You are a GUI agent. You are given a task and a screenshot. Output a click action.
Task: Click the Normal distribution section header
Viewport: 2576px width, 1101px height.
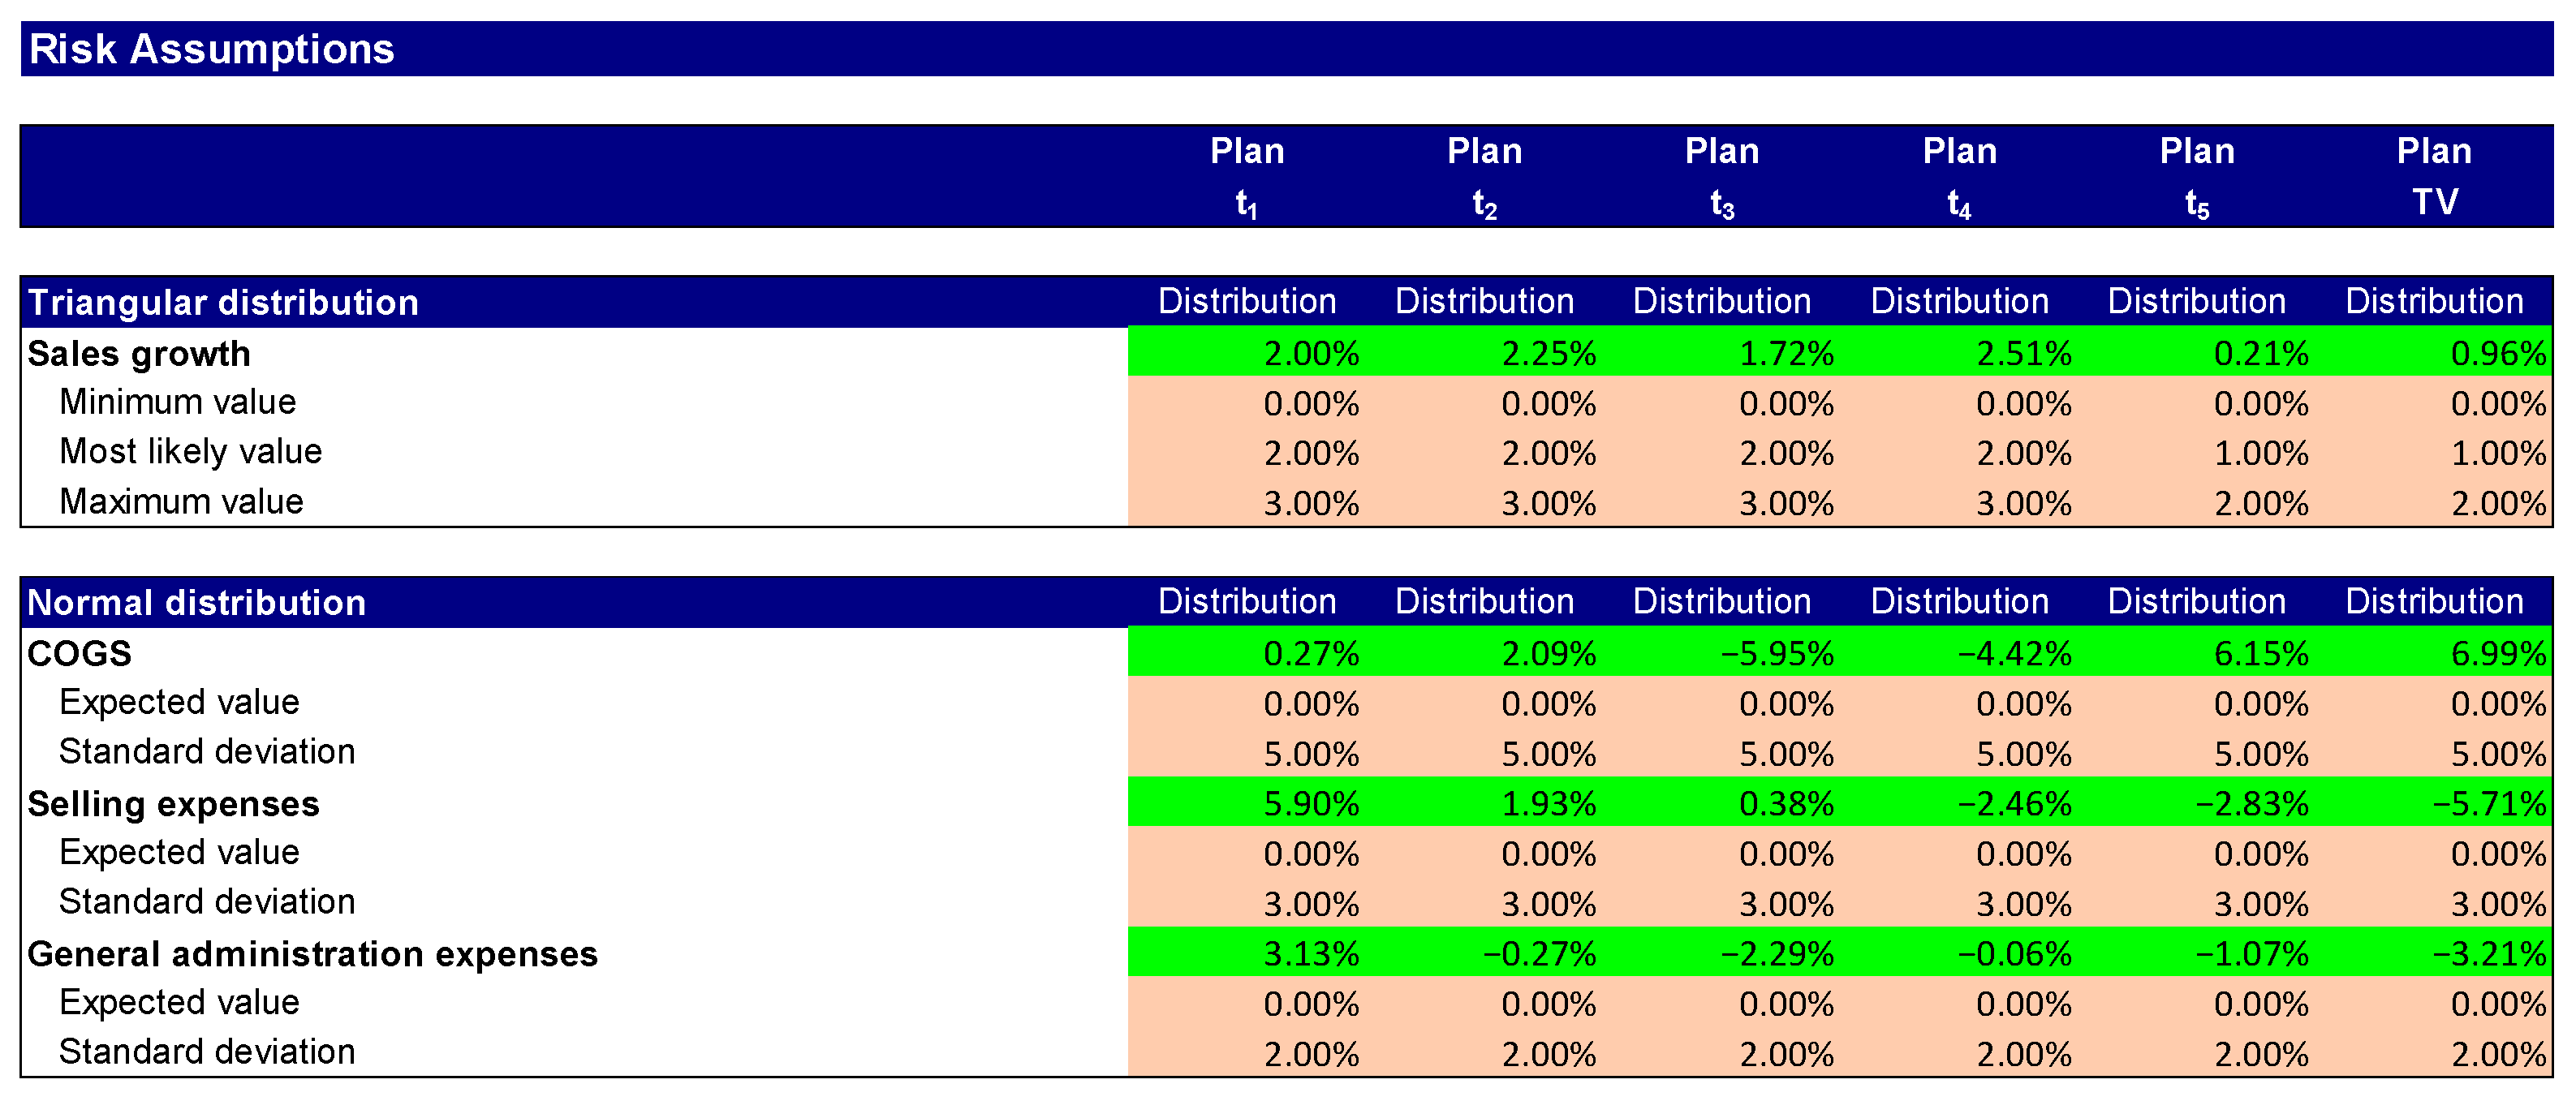(196, 602)
